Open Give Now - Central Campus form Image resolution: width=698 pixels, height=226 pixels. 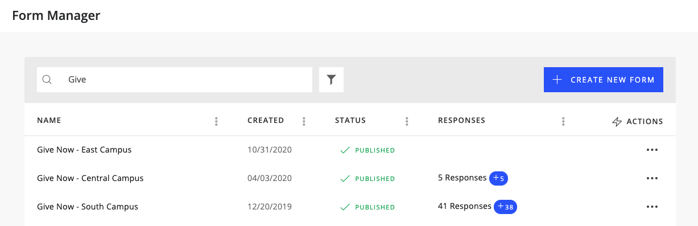90,178
